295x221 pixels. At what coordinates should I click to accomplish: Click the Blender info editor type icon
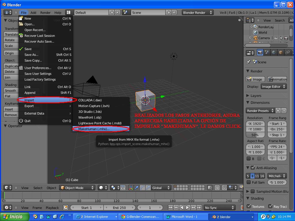pyautogui.click(x=8, y=12)
